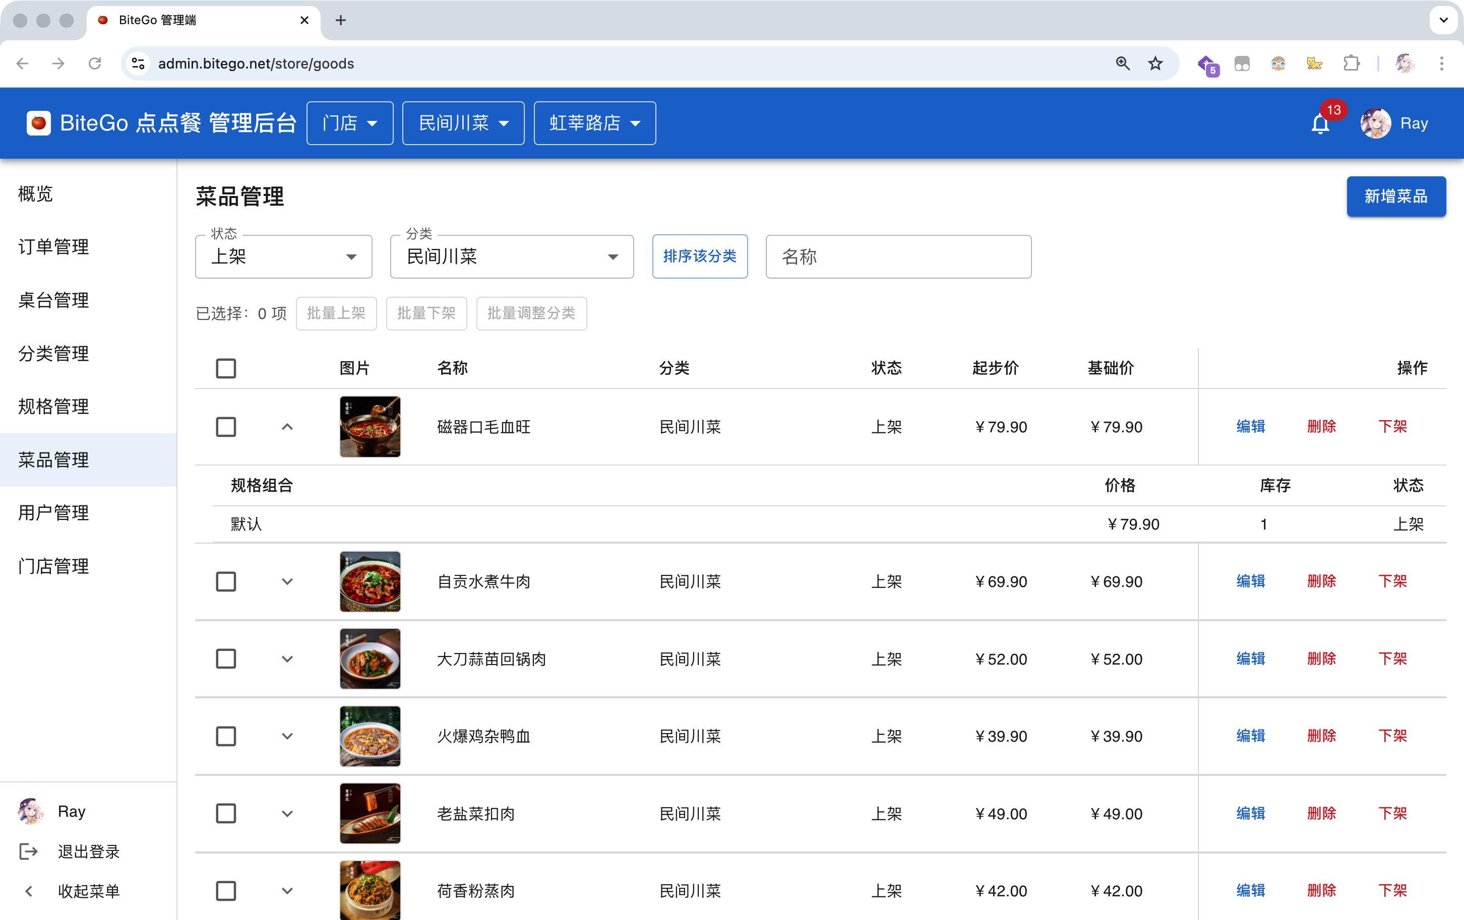Open the 门店 dropdown in the header
This screenshot has width=1464, height=920.
tap(349, 123)
